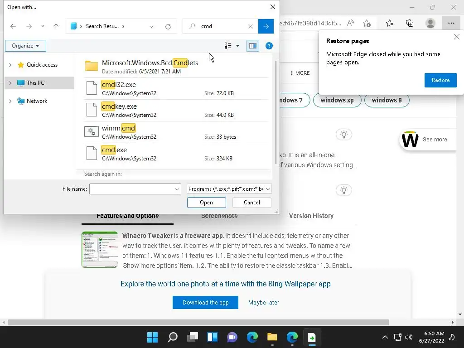The image size is (464, 348).
Task: Open the MORE menu on Bing page
Action: [x=300, y=73]
